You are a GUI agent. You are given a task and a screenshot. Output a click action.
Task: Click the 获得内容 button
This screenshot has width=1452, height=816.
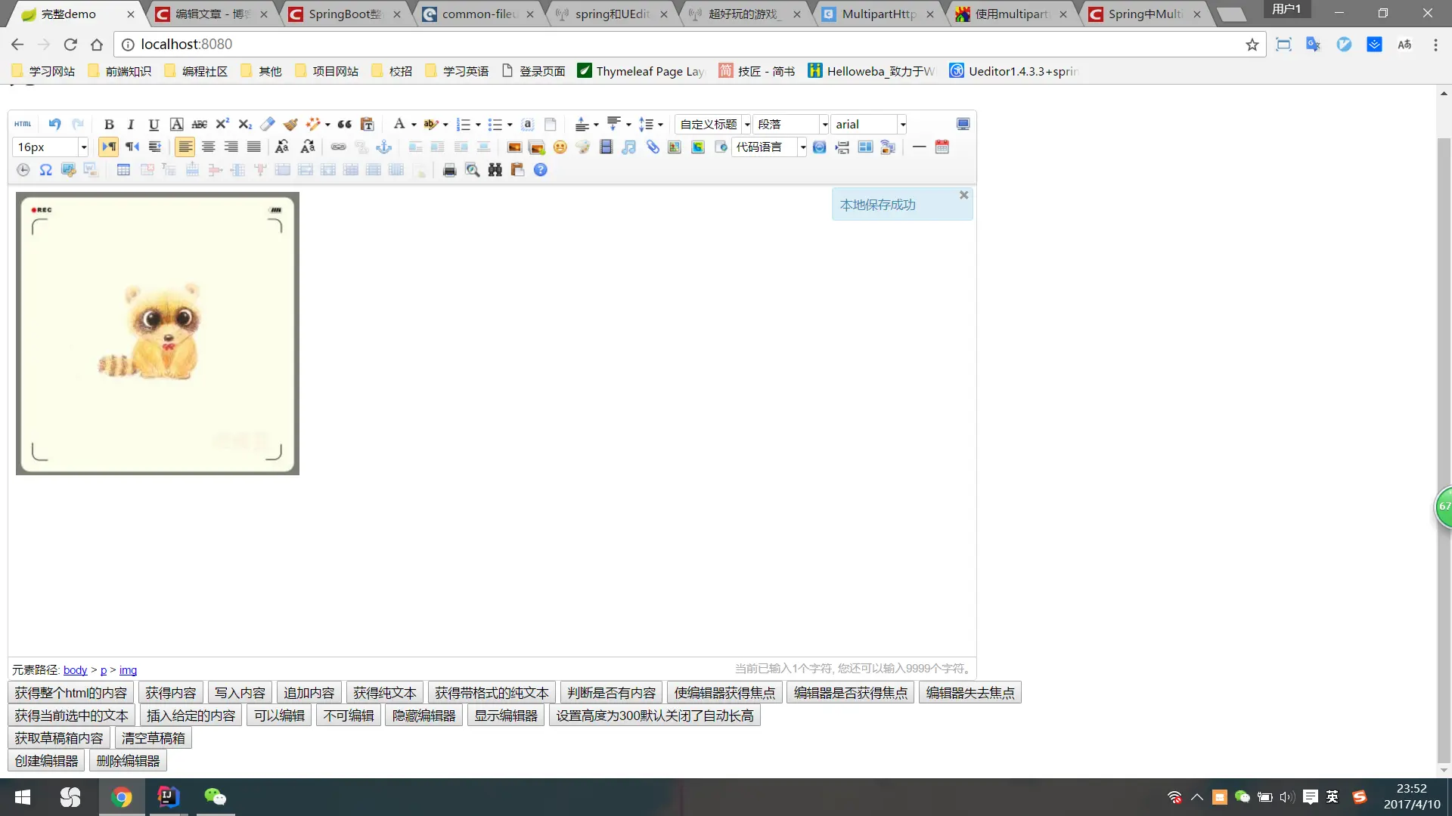point(170,693)
